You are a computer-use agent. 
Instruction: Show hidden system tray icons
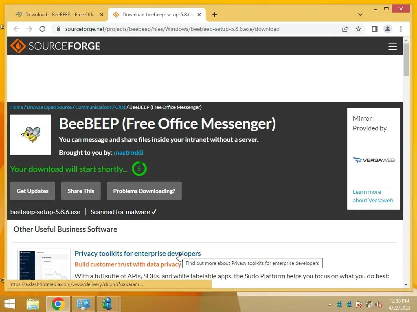click(330, 304)
